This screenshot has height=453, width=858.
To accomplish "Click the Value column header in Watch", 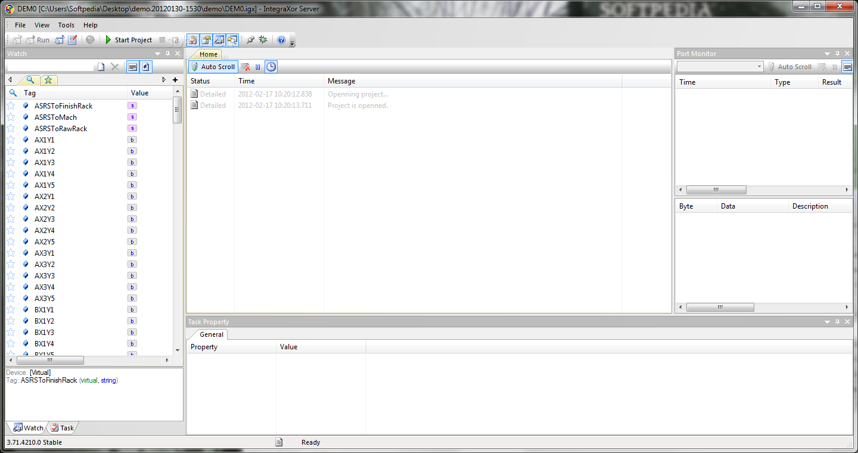I will click(150, 93).
